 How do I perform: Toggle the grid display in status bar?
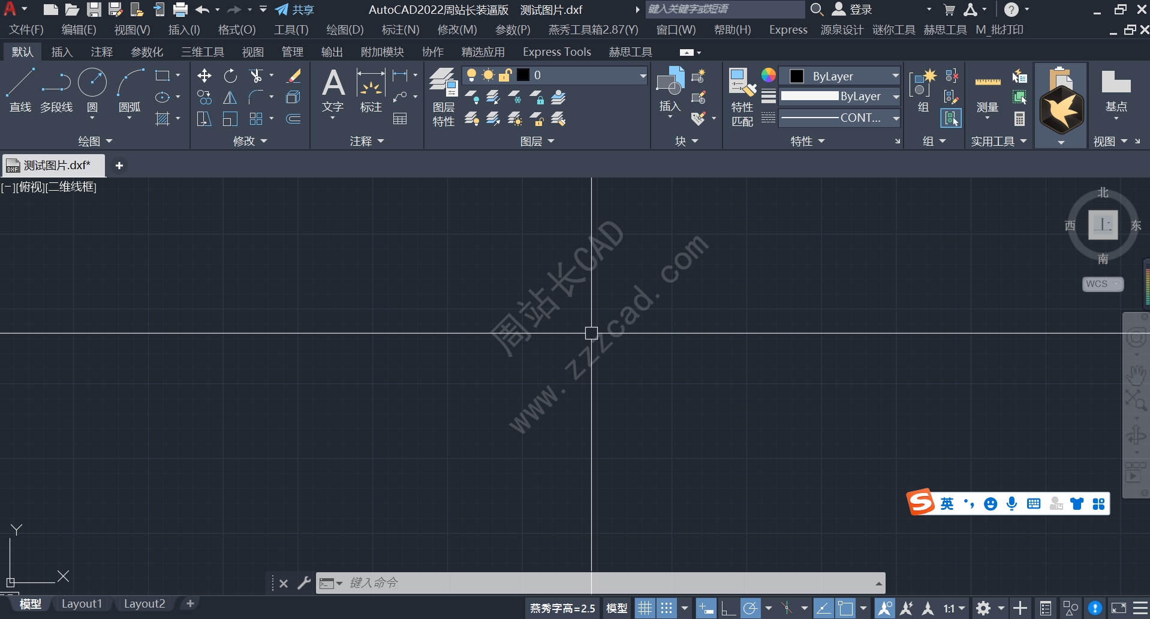coord(645,608)
